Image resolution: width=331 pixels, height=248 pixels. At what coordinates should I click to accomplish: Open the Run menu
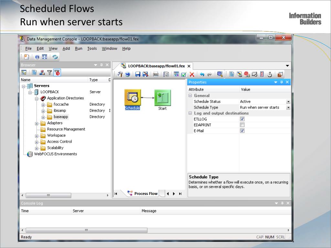[79, 48]
